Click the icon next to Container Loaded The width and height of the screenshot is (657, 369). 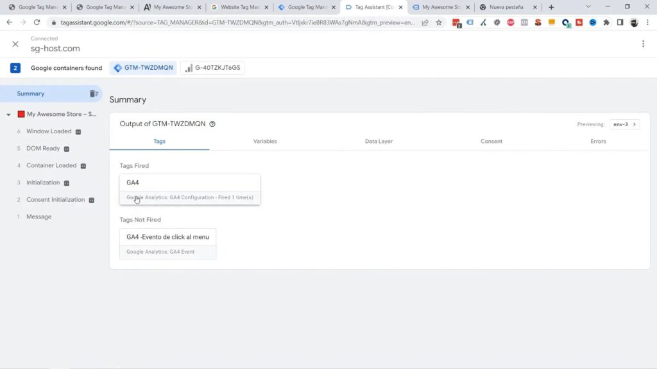[83, 166]
